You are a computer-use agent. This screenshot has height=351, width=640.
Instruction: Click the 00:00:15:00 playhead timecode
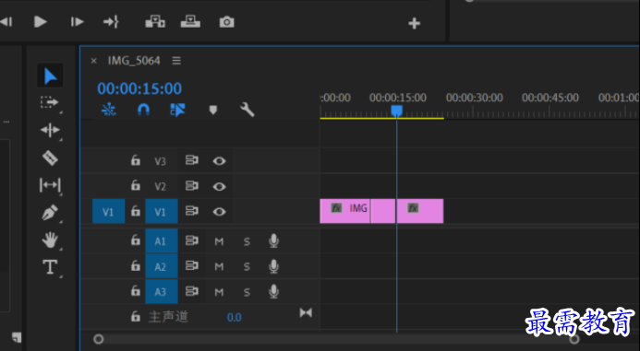[x=139, y=88]
